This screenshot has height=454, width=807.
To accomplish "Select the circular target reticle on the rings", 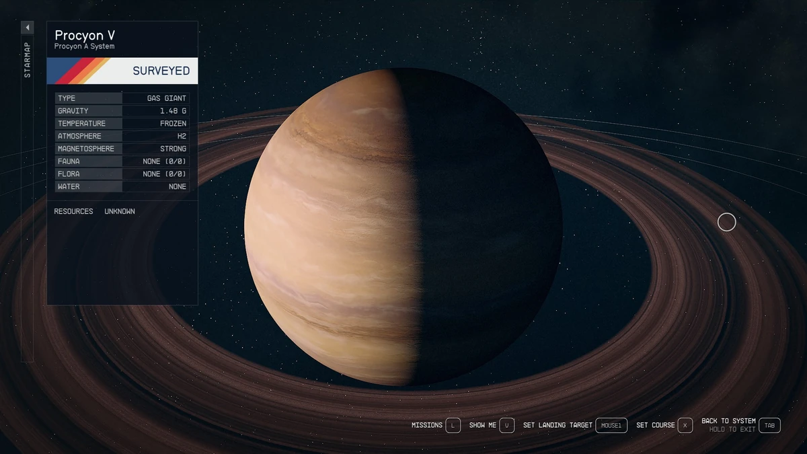I will point(726,222).
